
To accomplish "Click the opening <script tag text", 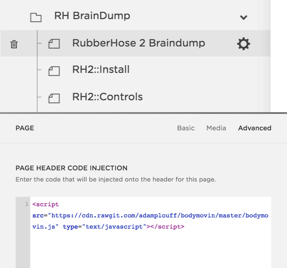I will (x=46, y=204).
